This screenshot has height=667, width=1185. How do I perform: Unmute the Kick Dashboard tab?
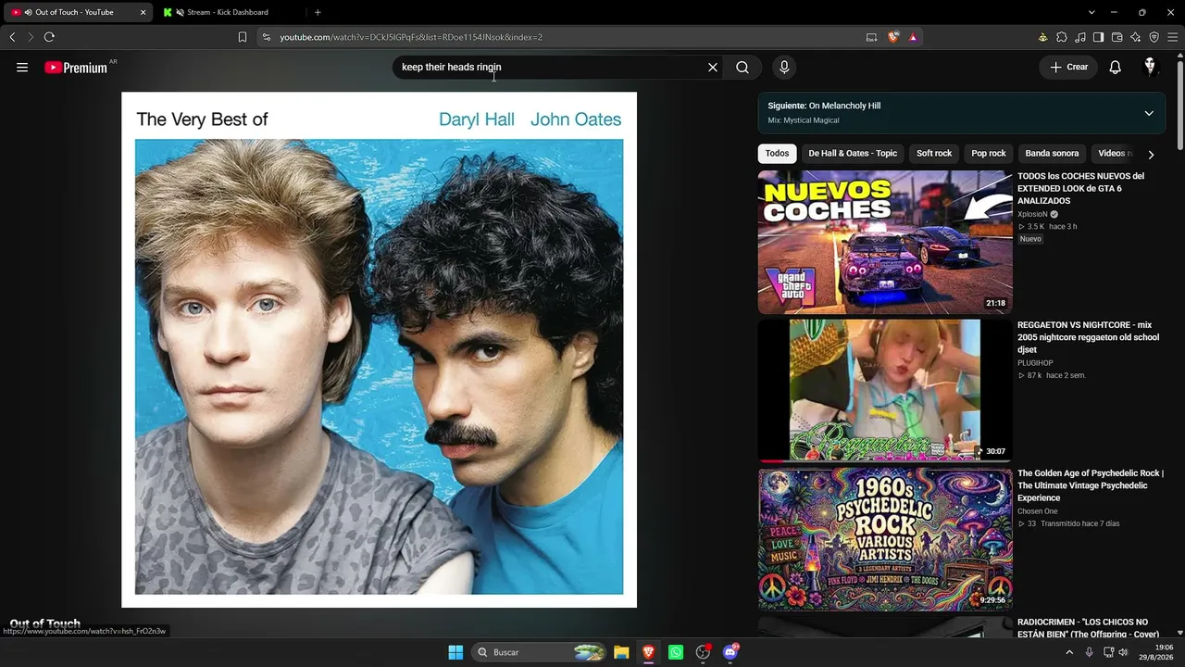coord(181,12)
